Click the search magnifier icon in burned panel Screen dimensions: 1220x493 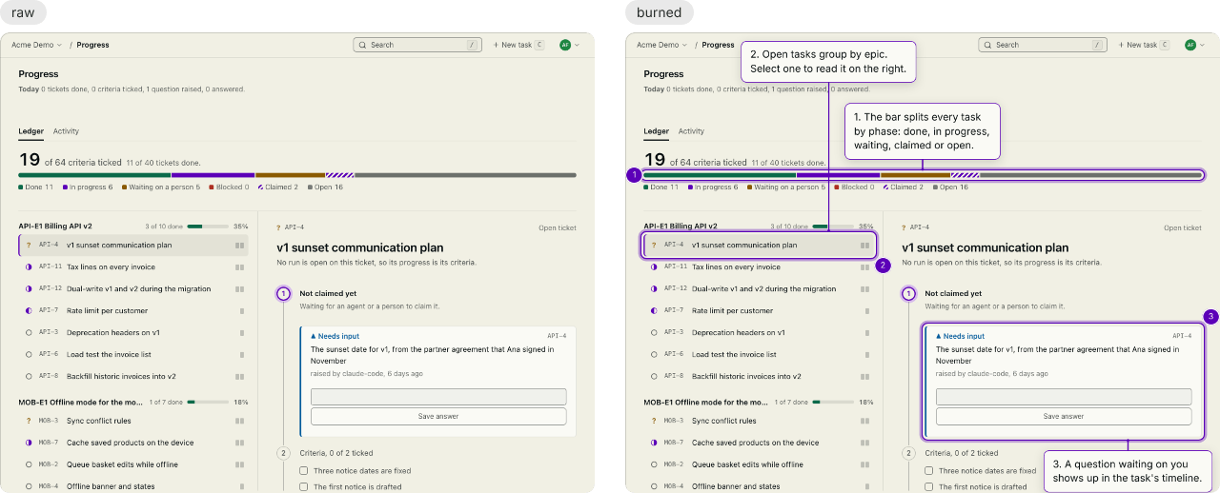pos(987,45)
